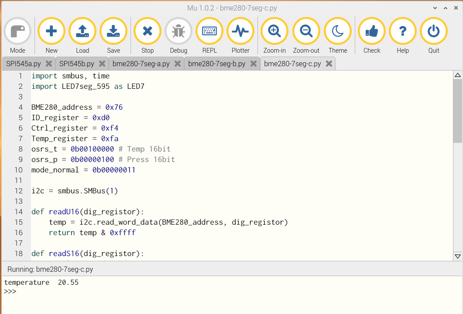Stop the running script
Image resolution: width=463 pixels, height=314 pixels.
click(147, 31)
